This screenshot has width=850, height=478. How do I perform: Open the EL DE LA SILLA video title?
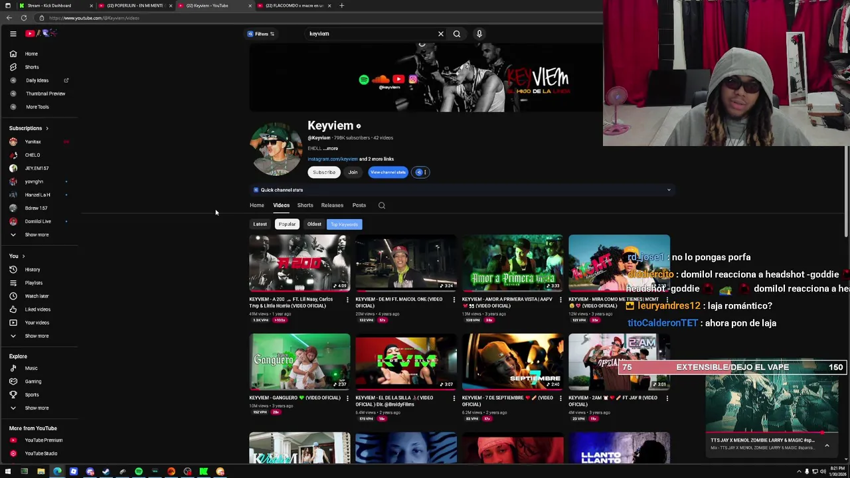click(x=394, y=401)
